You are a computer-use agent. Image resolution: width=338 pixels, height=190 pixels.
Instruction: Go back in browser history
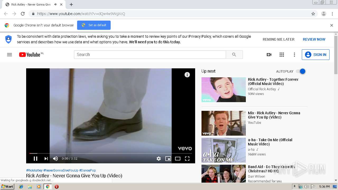click(x=6, y=14)
